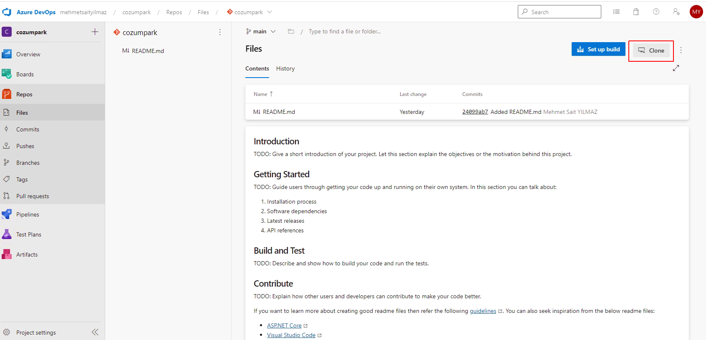Image resolution: width=706 pixels, height=340 pixels.
Task: Open commit link 24099ab7
Action: click(475, 112)
